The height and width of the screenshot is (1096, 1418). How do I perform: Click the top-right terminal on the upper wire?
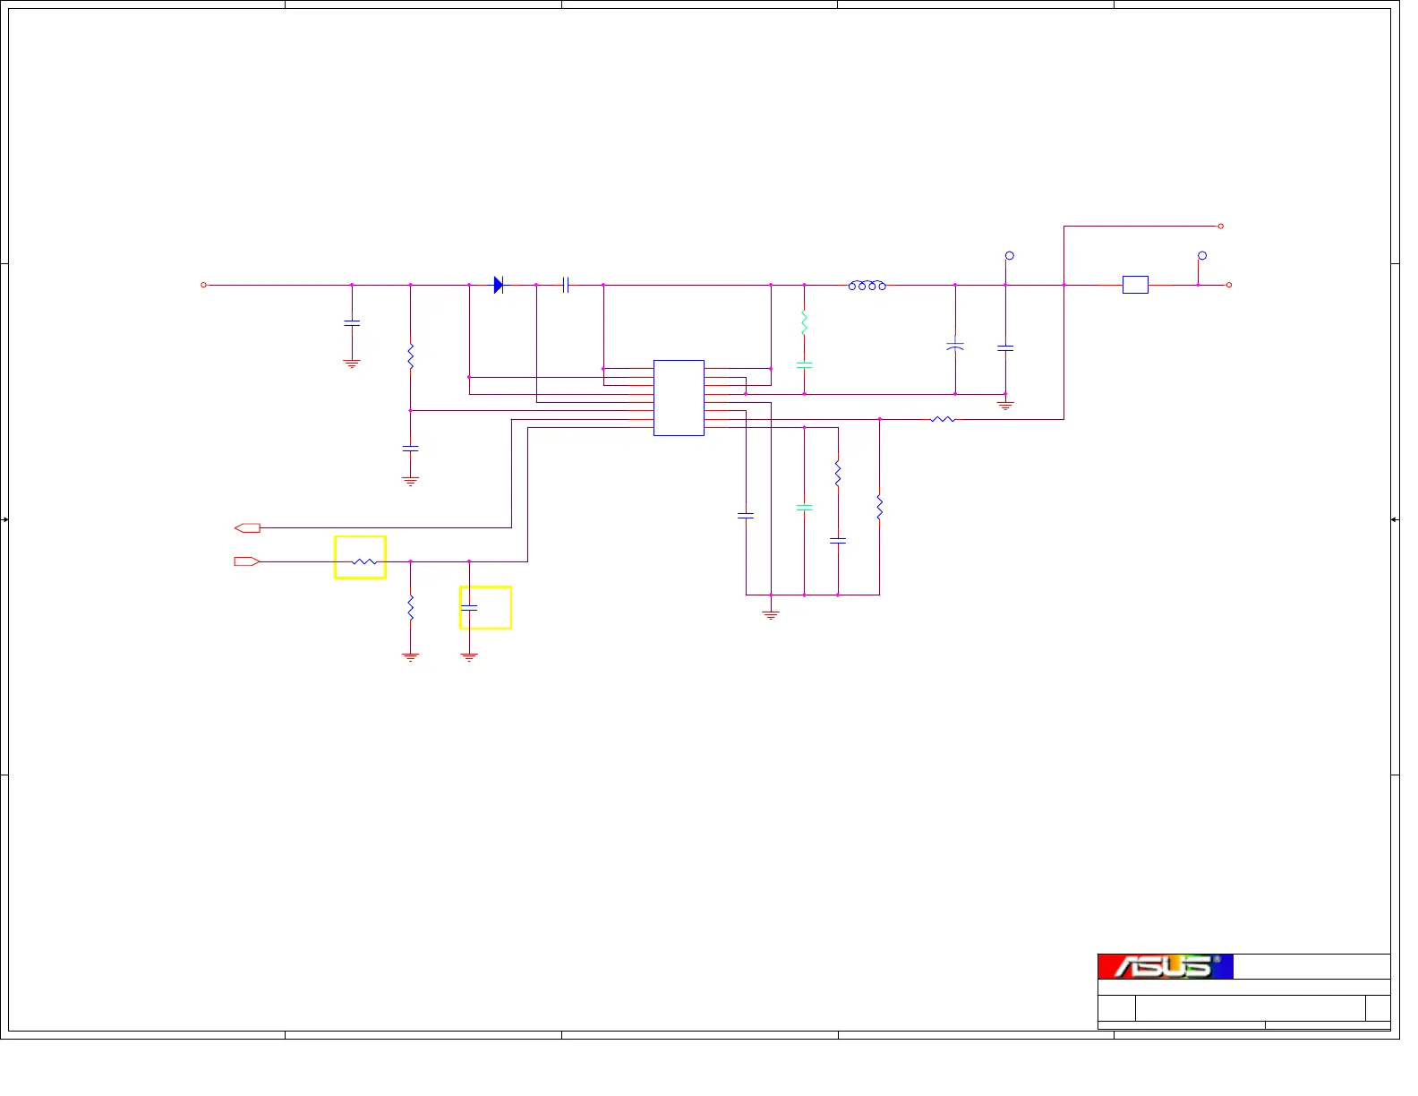pos(1220,227)
